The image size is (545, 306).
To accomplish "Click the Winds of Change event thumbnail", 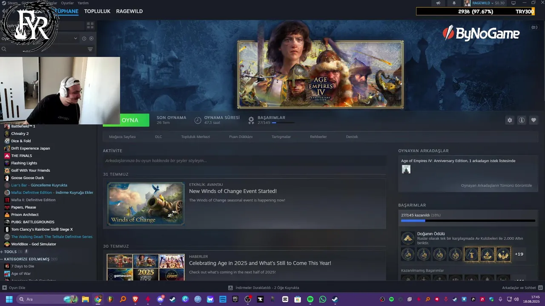I will tap(146, 204).
